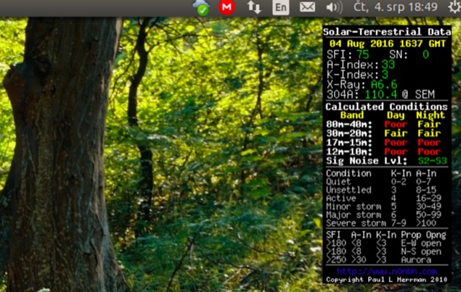Click the mail envelope indicator
The height and width of the screenshot is (292, 461).
[x=308, y=7]
